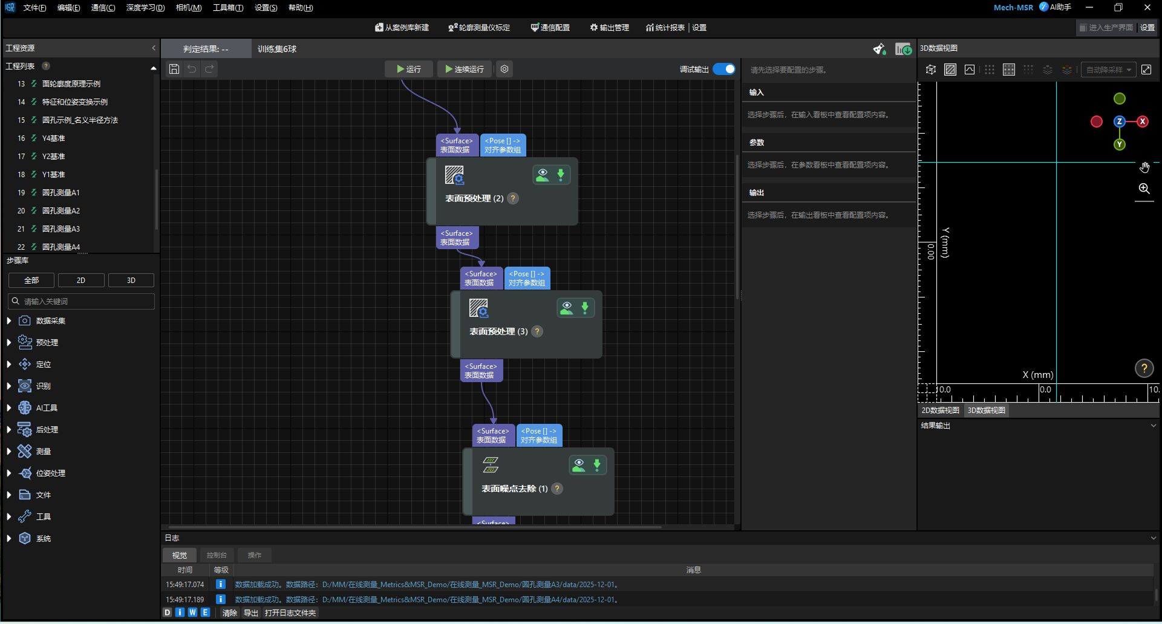
Task: Open the 深度学习(D) menu
Action: click(145, 8)
